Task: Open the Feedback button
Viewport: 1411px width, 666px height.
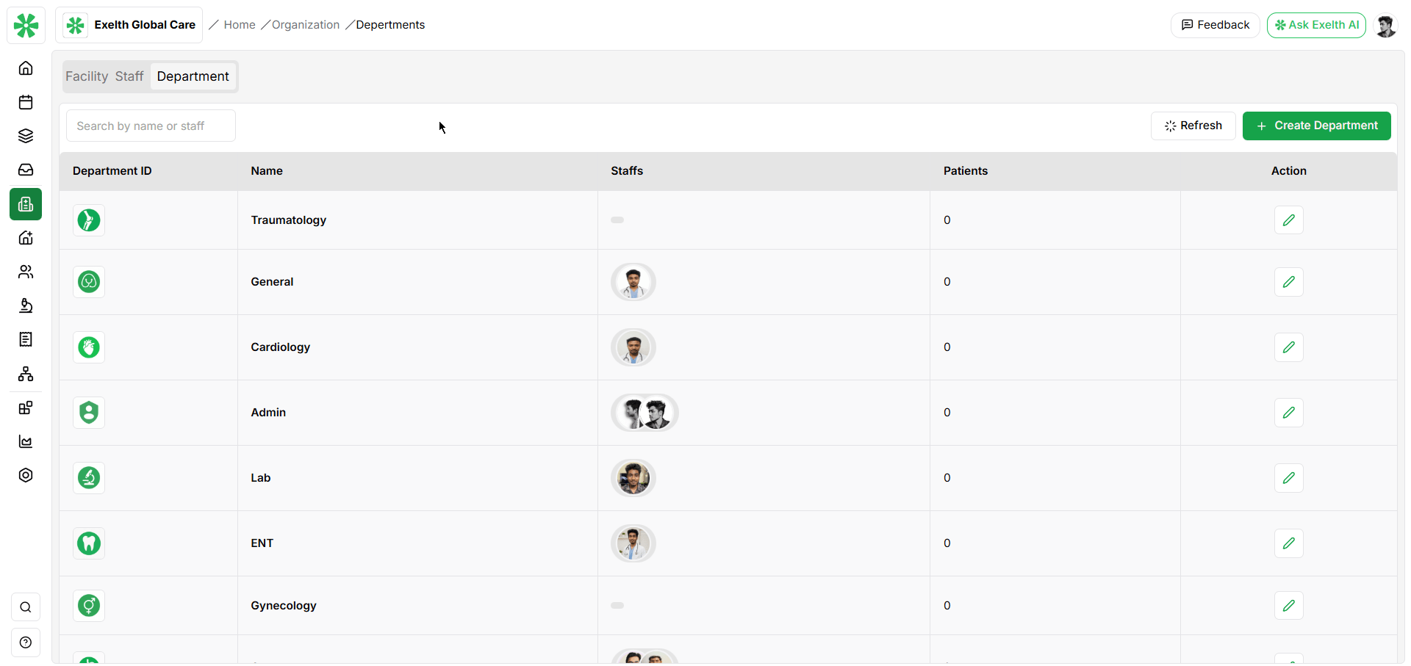Action: coord(1215,25)
